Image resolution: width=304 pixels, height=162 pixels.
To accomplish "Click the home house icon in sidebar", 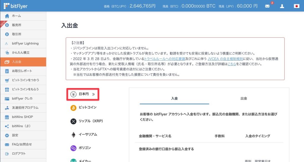I will point(7,16).
